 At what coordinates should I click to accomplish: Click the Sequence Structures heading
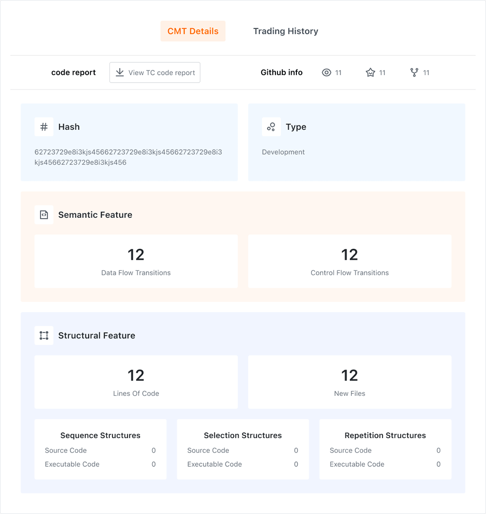100,435
